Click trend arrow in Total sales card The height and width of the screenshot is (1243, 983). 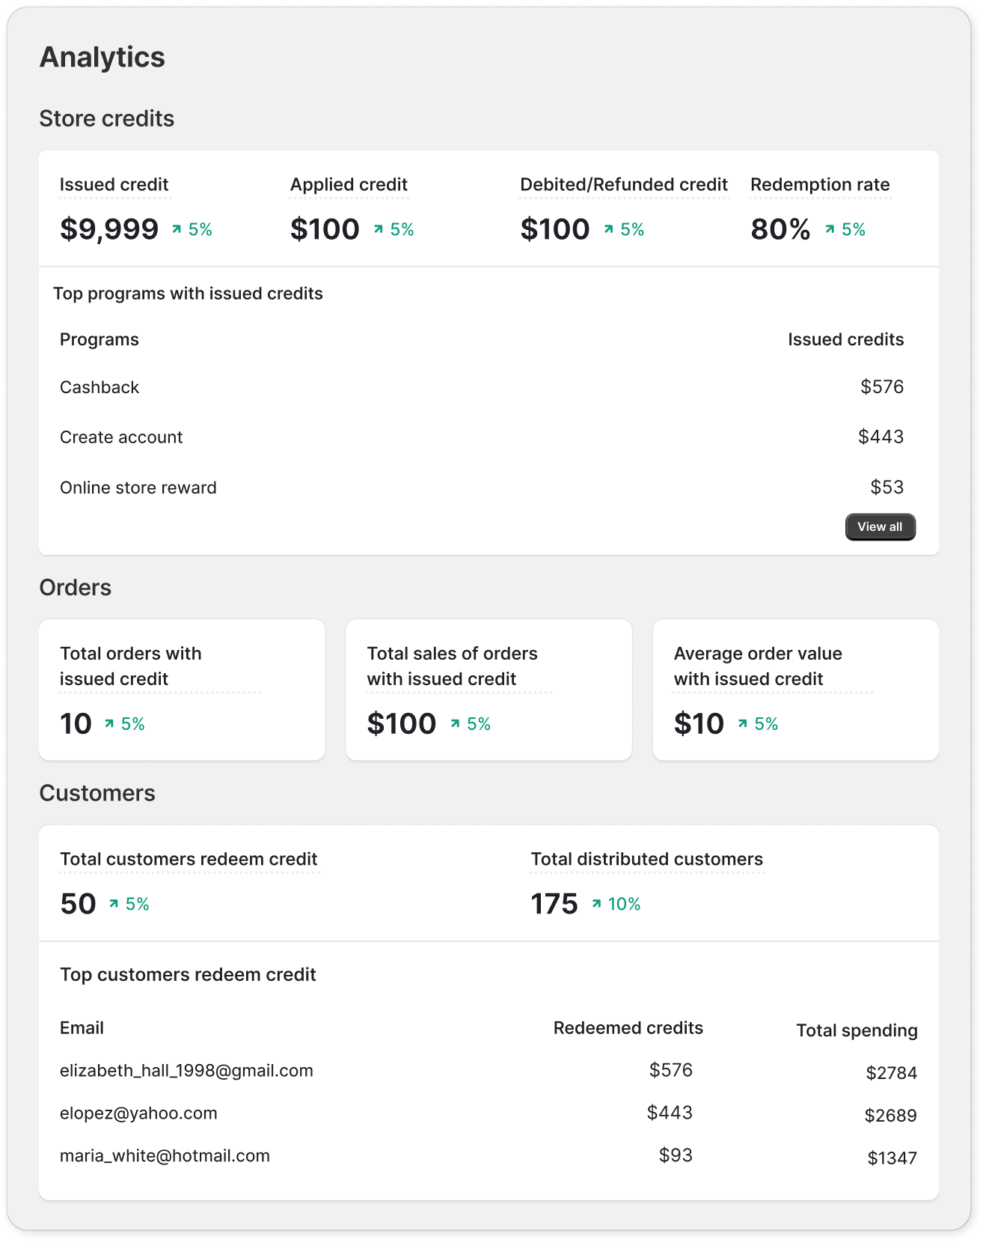pyautogui.click(x=455, y=723)
